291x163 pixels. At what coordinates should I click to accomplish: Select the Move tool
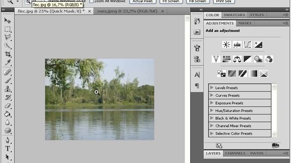pyautogui.click(x=7, y=20)
